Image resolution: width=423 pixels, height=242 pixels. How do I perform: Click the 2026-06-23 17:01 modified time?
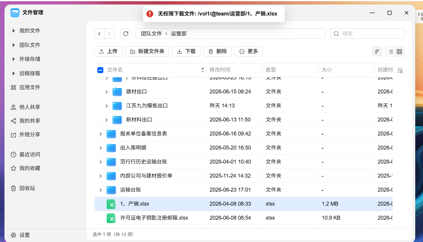tap(230, 190)
